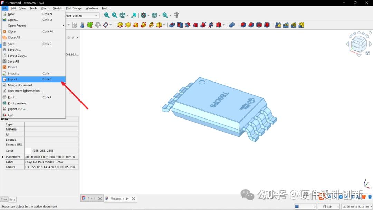
Task: Click the datum plane diamond icon
Action: [x=105, y=25]
